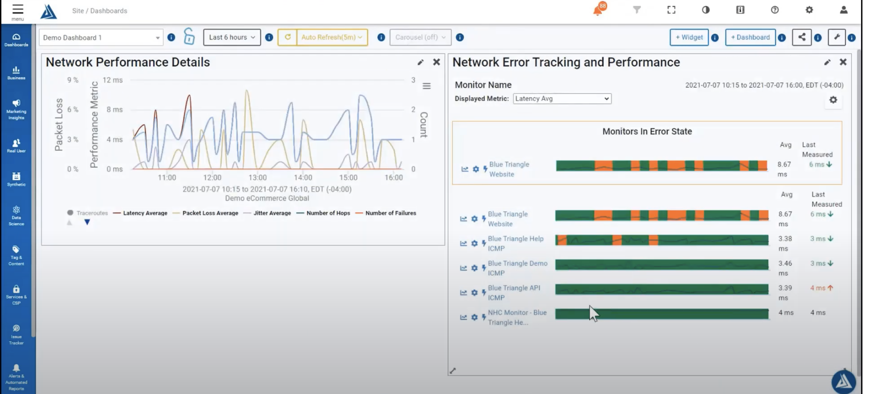Click the Blue Triangle logo in header
This screenshot has height=394, width=881.
[49, 11]
